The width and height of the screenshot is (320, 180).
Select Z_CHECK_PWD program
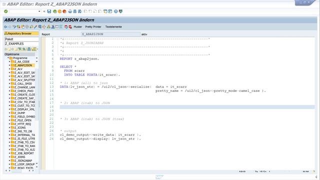[23, 91]
